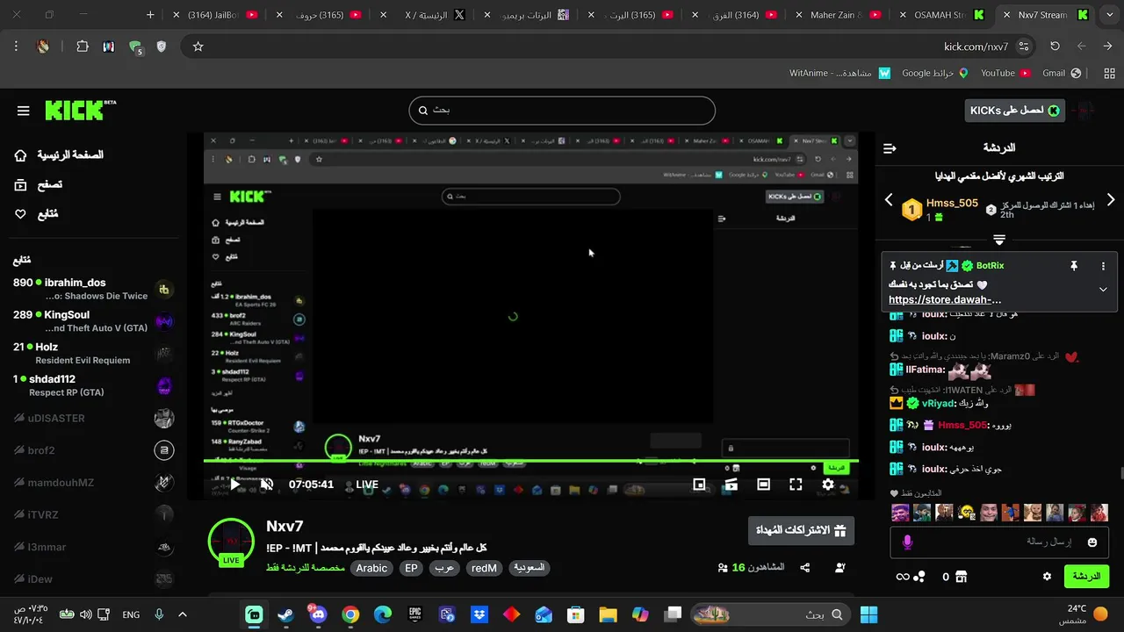This screenshot has height=632, width=1124.
Task: Open pinned message three-dot options
Action: [1103, 266]
